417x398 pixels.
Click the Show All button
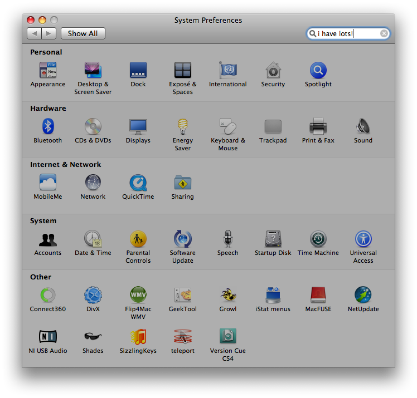point(83,33)
